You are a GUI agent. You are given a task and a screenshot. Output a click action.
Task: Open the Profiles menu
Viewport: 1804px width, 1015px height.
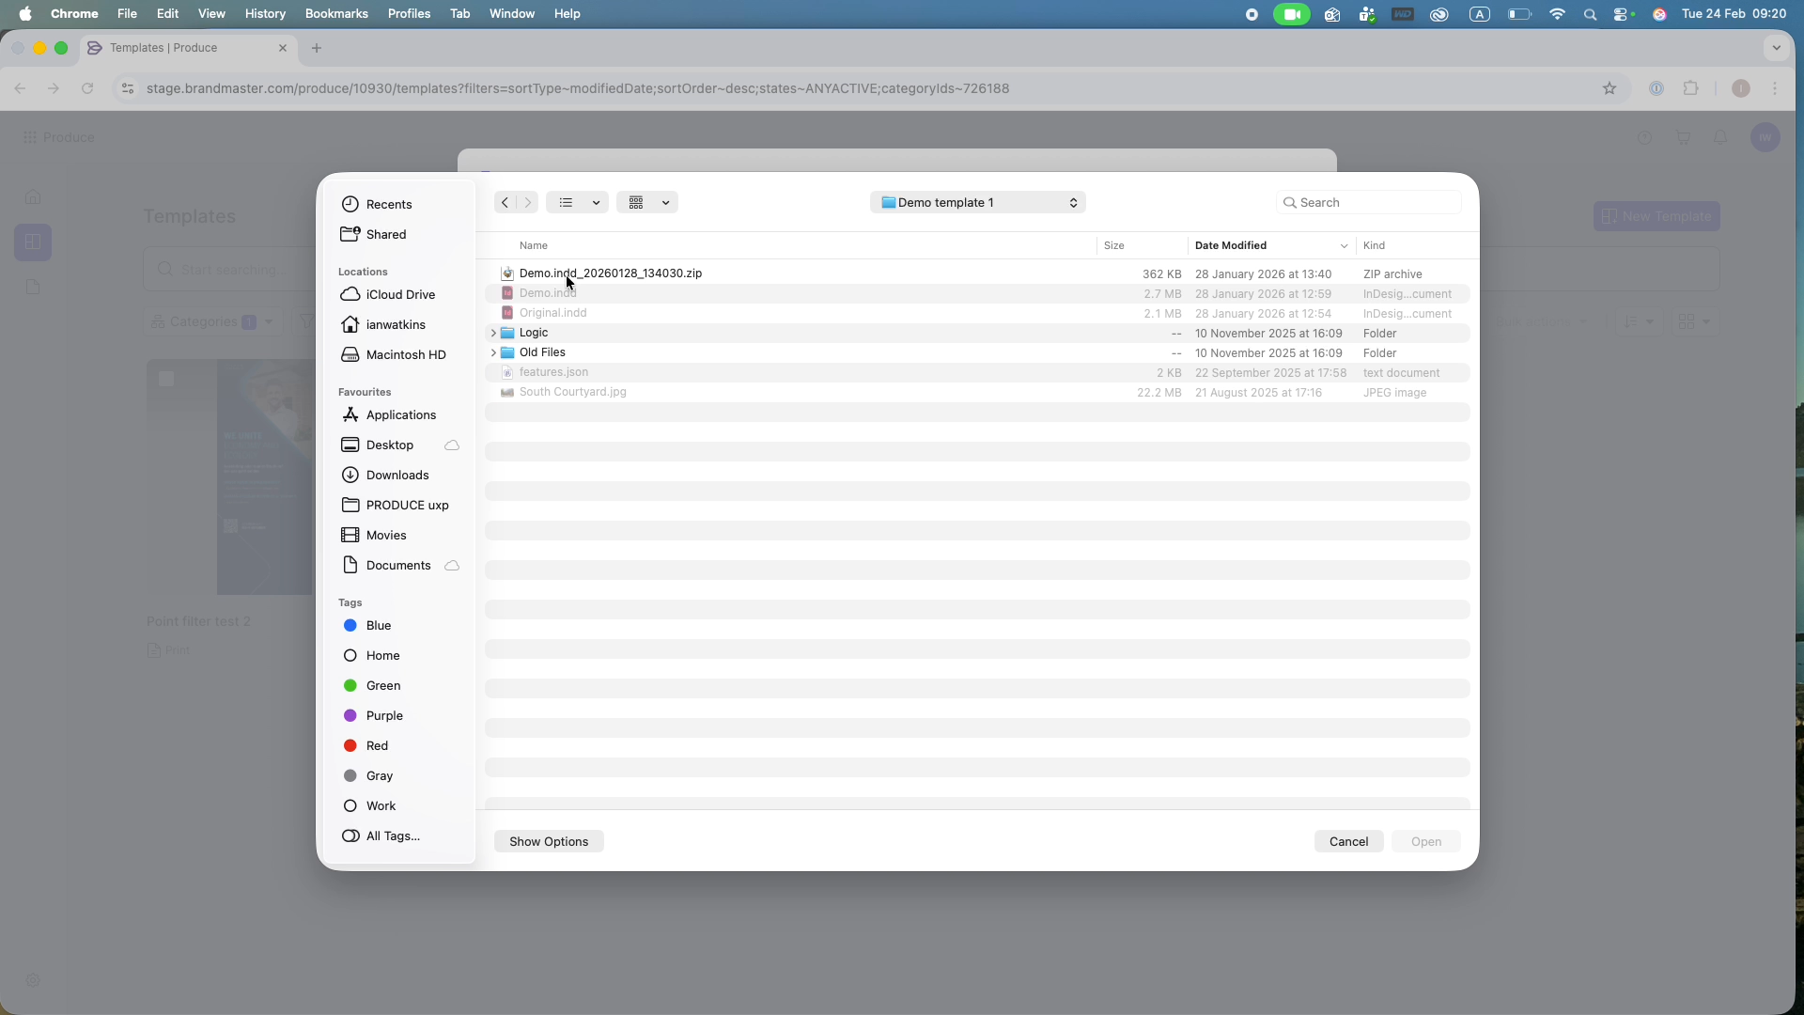409,13
